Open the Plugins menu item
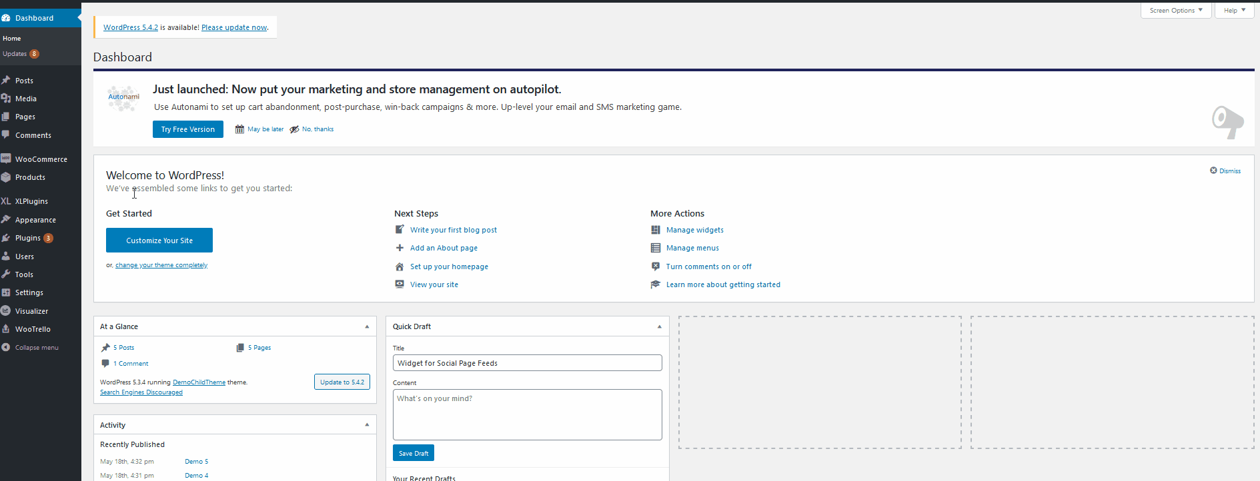Image resolution: width=1260 pixels, height=481 pixels. (41, 238)
